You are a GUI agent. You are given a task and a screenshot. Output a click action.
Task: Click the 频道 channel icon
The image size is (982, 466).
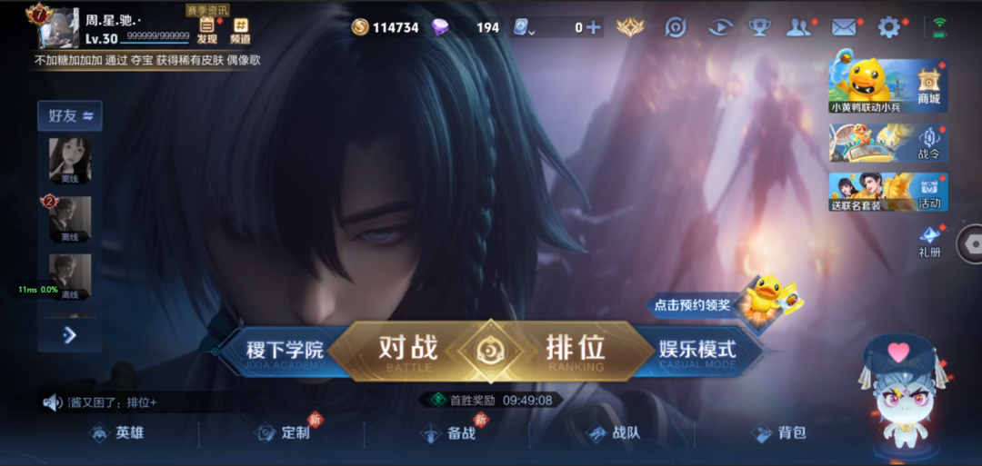(x=240, y=31)
